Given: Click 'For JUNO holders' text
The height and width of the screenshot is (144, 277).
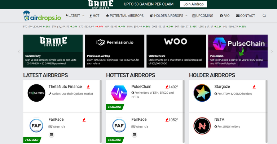Looking at the screenshot, I should [229, 127].
